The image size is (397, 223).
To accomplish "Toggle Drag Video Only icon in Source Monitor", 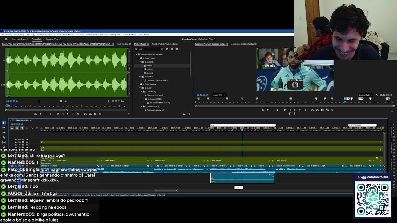I will 60,101.
